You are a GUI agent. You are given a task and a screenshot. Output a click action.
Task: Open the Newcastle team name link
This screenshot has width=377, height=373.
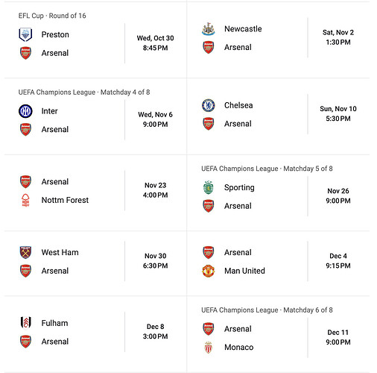(x=243, y=29)
